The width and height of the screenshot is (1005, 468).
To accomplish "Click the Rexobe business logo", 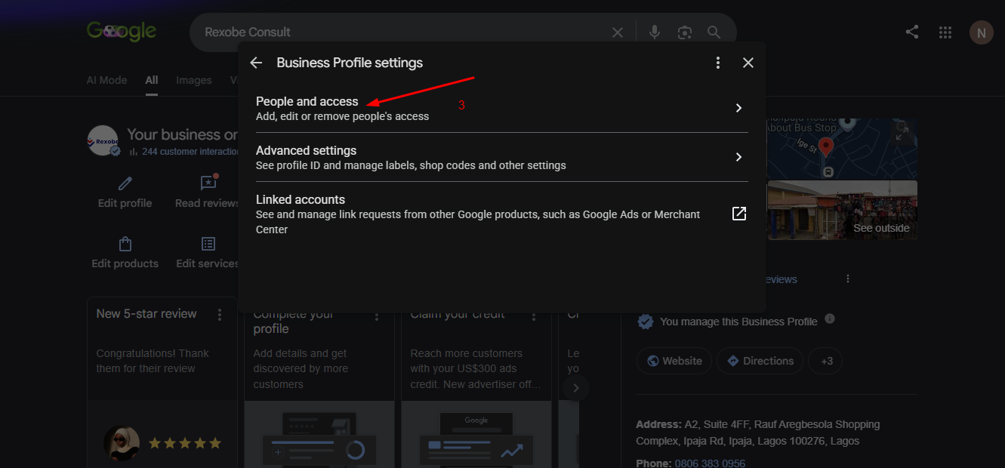I will pyautogui.click(x=103, y=140).
